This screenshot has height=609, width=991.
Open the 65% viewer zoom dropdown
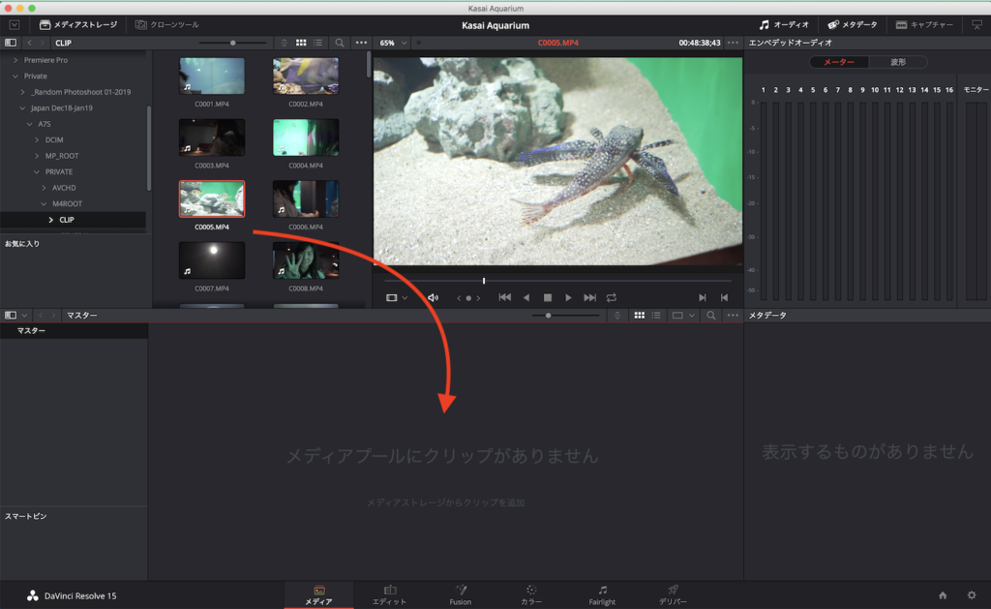click(x=394, y=43)
